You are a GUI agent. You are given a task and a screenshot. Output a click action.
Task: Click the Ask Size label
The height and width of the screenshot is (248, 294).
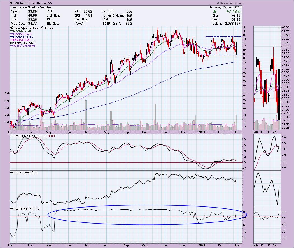[53, 15]
